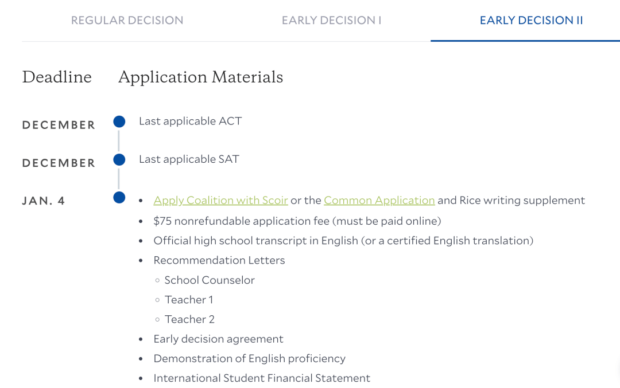Click the Application Materials heading
Image resolution: width=620 pixels, height=388 pixels.
tap(200, 77)
